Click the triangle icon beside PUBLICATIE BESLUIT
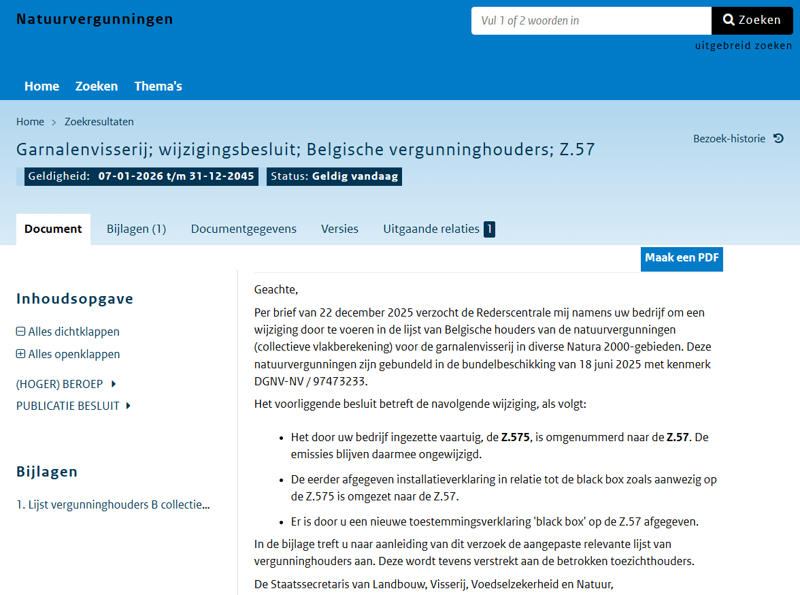Viewport: 800px width, 595px height. point(129,406)
